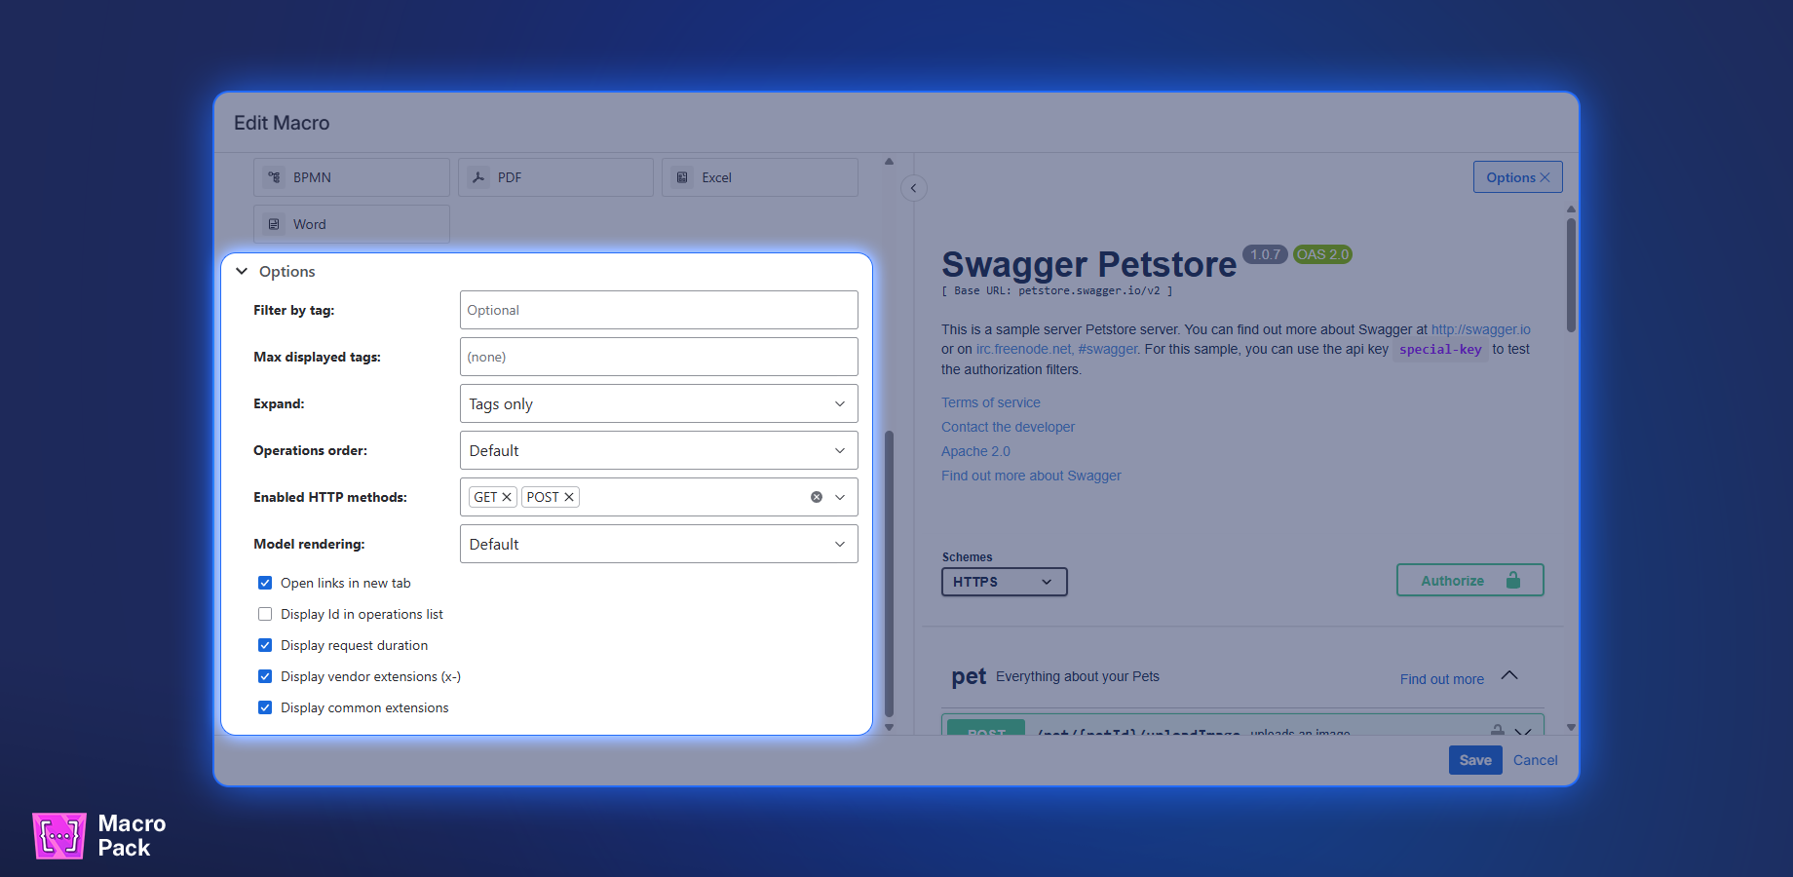1793x877 pixels.
Task: Click the Base URL text line
Action: tap(1057, 290)
